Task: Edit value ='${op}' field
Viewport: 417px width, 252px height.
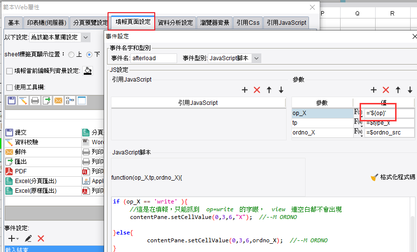Action: click(389, 113)
